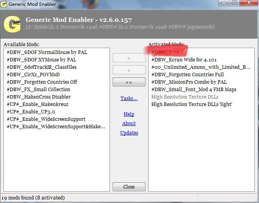Select activated #DBW_Small_Font_Mod 4 FMB Maps
This screenshot has height=203, width=259.
[x=194, y=90]
